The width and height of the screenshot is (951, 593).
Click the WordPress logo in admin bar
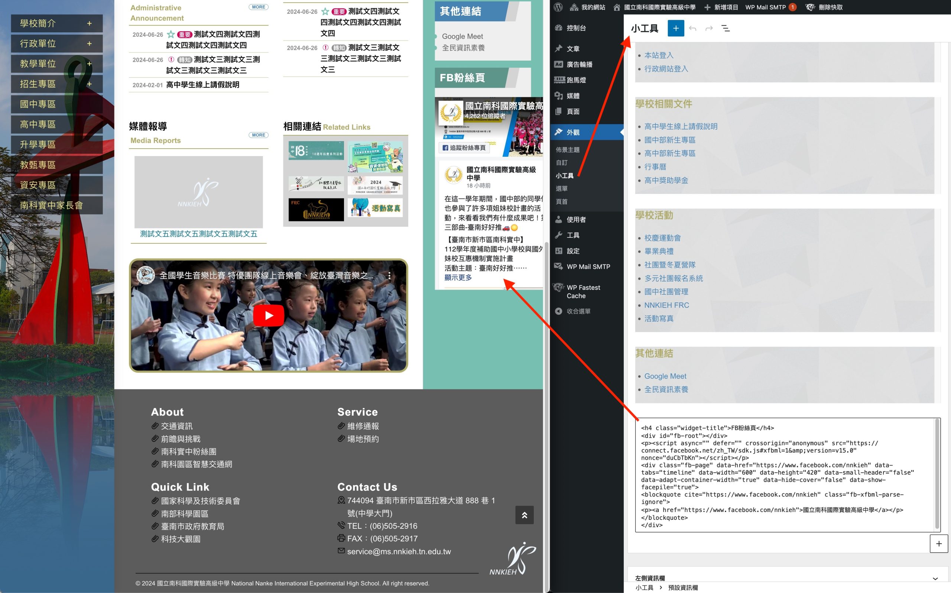(x=559, y=7)
